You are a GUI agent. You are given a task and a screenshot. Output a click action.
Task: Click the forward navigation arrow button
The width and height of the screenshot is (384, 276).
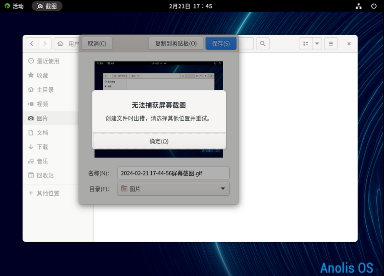click(45, 44)
